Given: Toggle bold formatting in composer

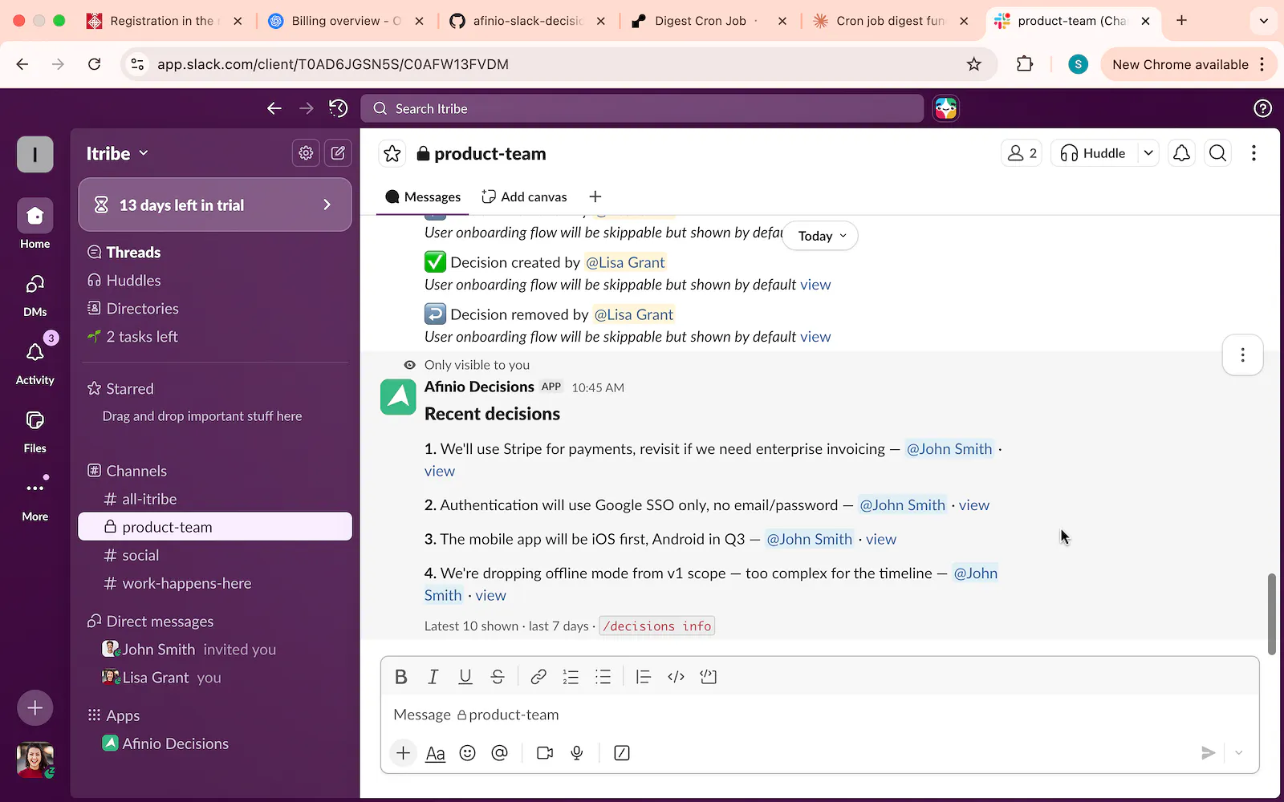Looking at the screenshot, I should click(401, 677).
